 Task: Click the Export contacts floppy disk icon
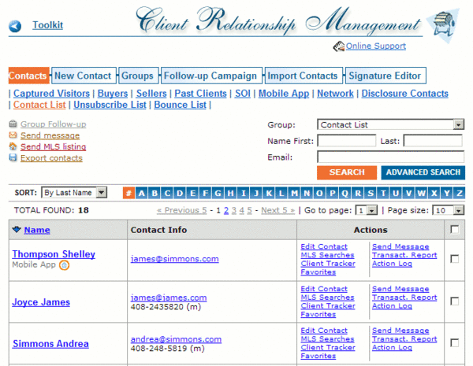point(13,157)
